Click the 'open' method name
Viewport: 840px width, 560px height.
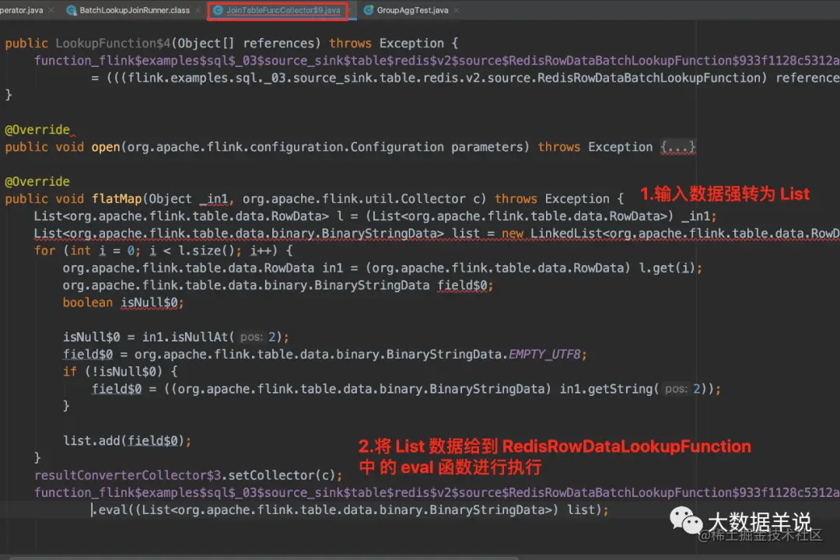(106, 147)
